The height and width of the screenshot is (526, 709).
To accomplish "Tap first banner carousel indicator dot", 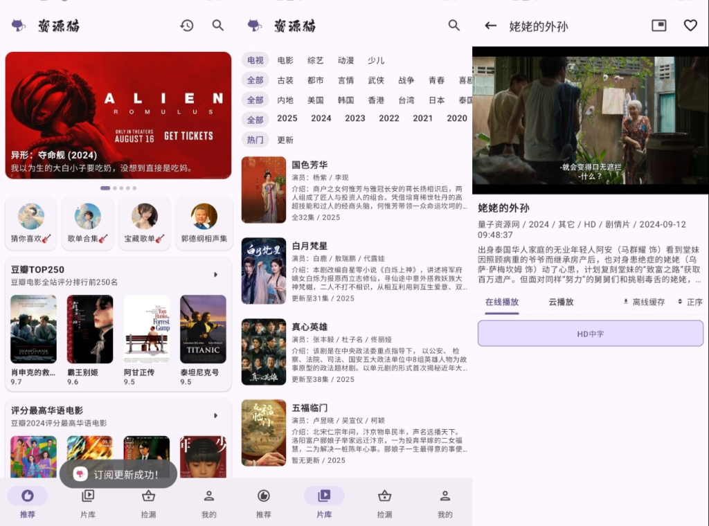I will pos(105,188).
